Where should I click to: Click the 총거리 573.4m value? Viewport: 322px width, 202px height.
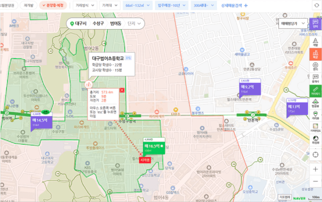107,92
